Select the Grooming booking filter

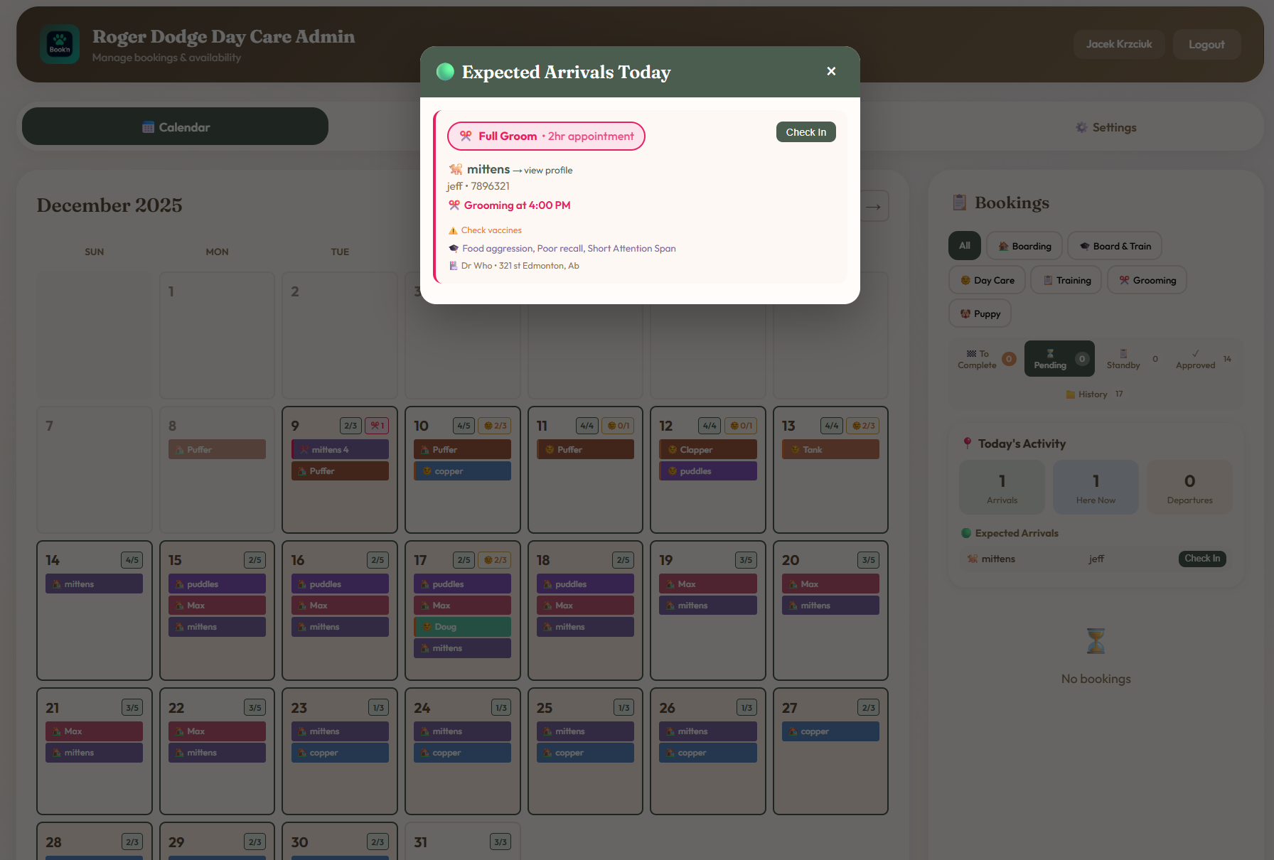(1146, 280)
